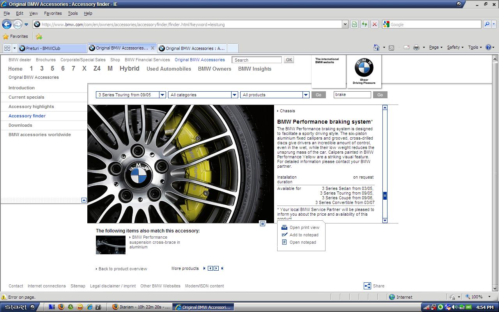Screen dimensions: 499x312
Task: Open the Edit menu
Action: pos(19,13)
